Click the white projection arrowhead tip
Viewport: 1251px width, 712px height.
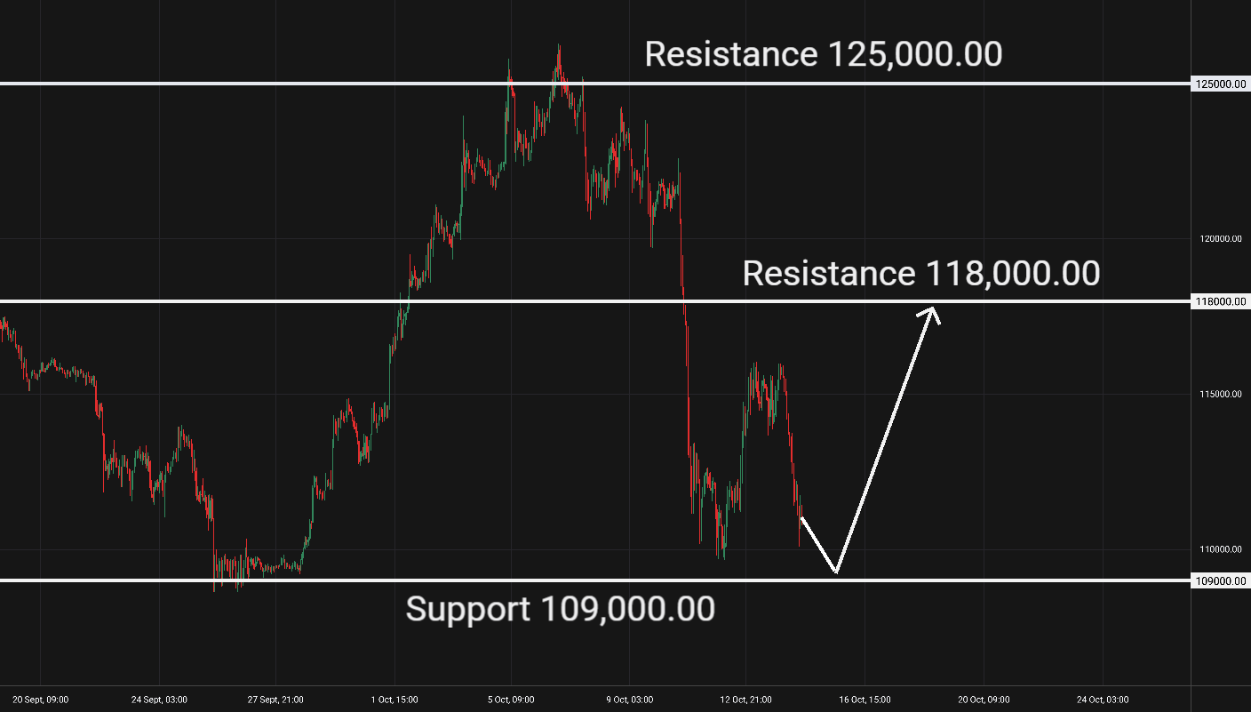(934, 308)
